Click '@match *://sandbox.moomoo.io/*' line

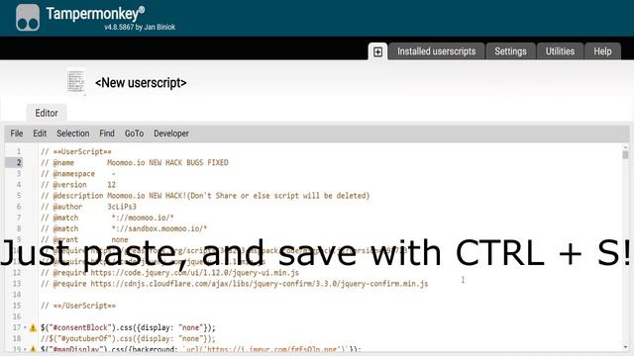pyautogui.click(x=124, y=228)
